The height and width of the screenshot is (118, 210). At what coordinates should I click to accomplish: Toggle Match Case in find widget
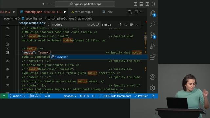[88, 25]
